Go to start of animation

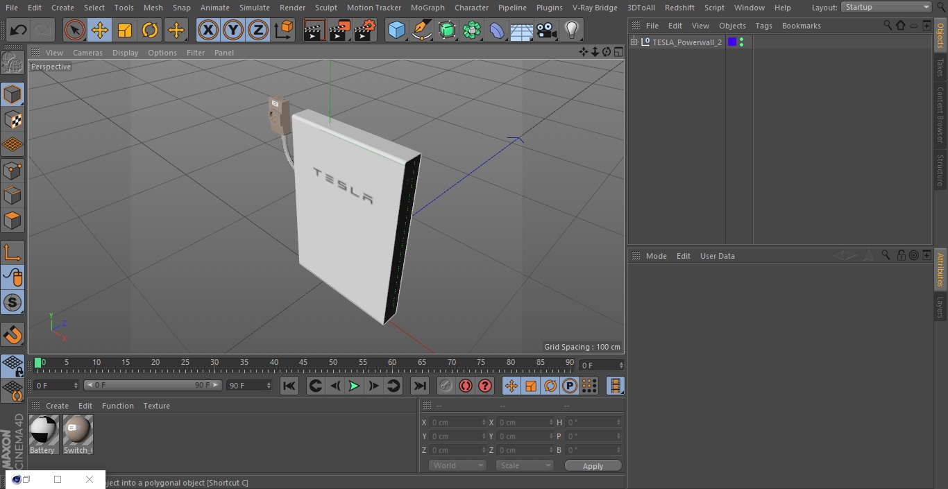coord(289,386)
